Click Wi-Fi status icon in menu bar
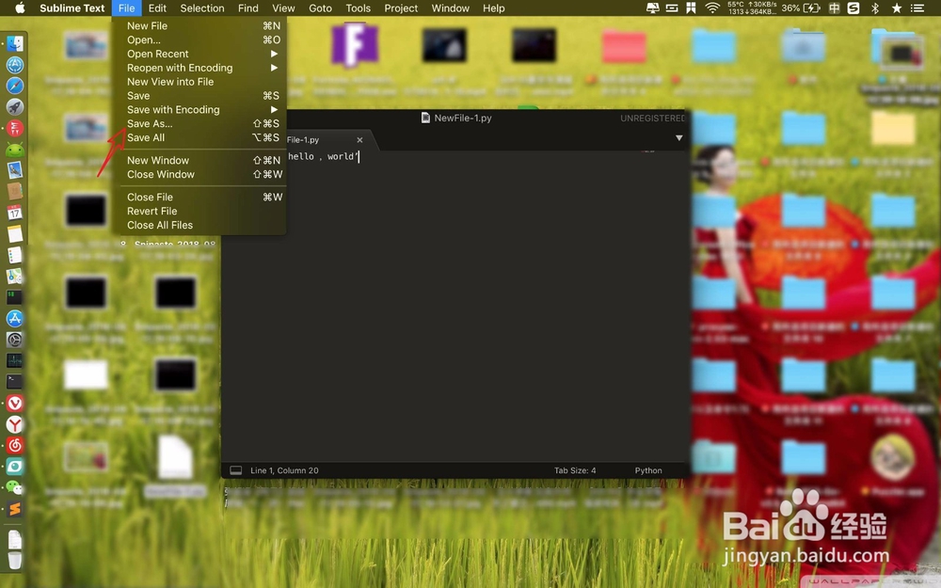The height and width of the screenshot is (588, 941). click(x=712, y=8)
